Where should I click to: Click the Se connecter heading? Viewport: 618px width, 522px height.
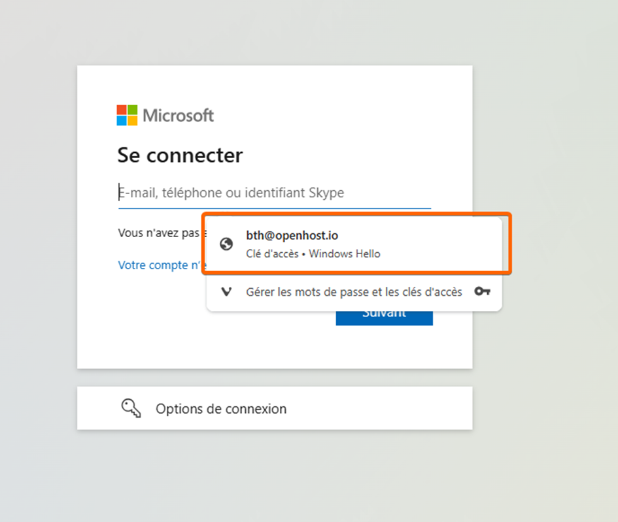[x=180, y=155]
